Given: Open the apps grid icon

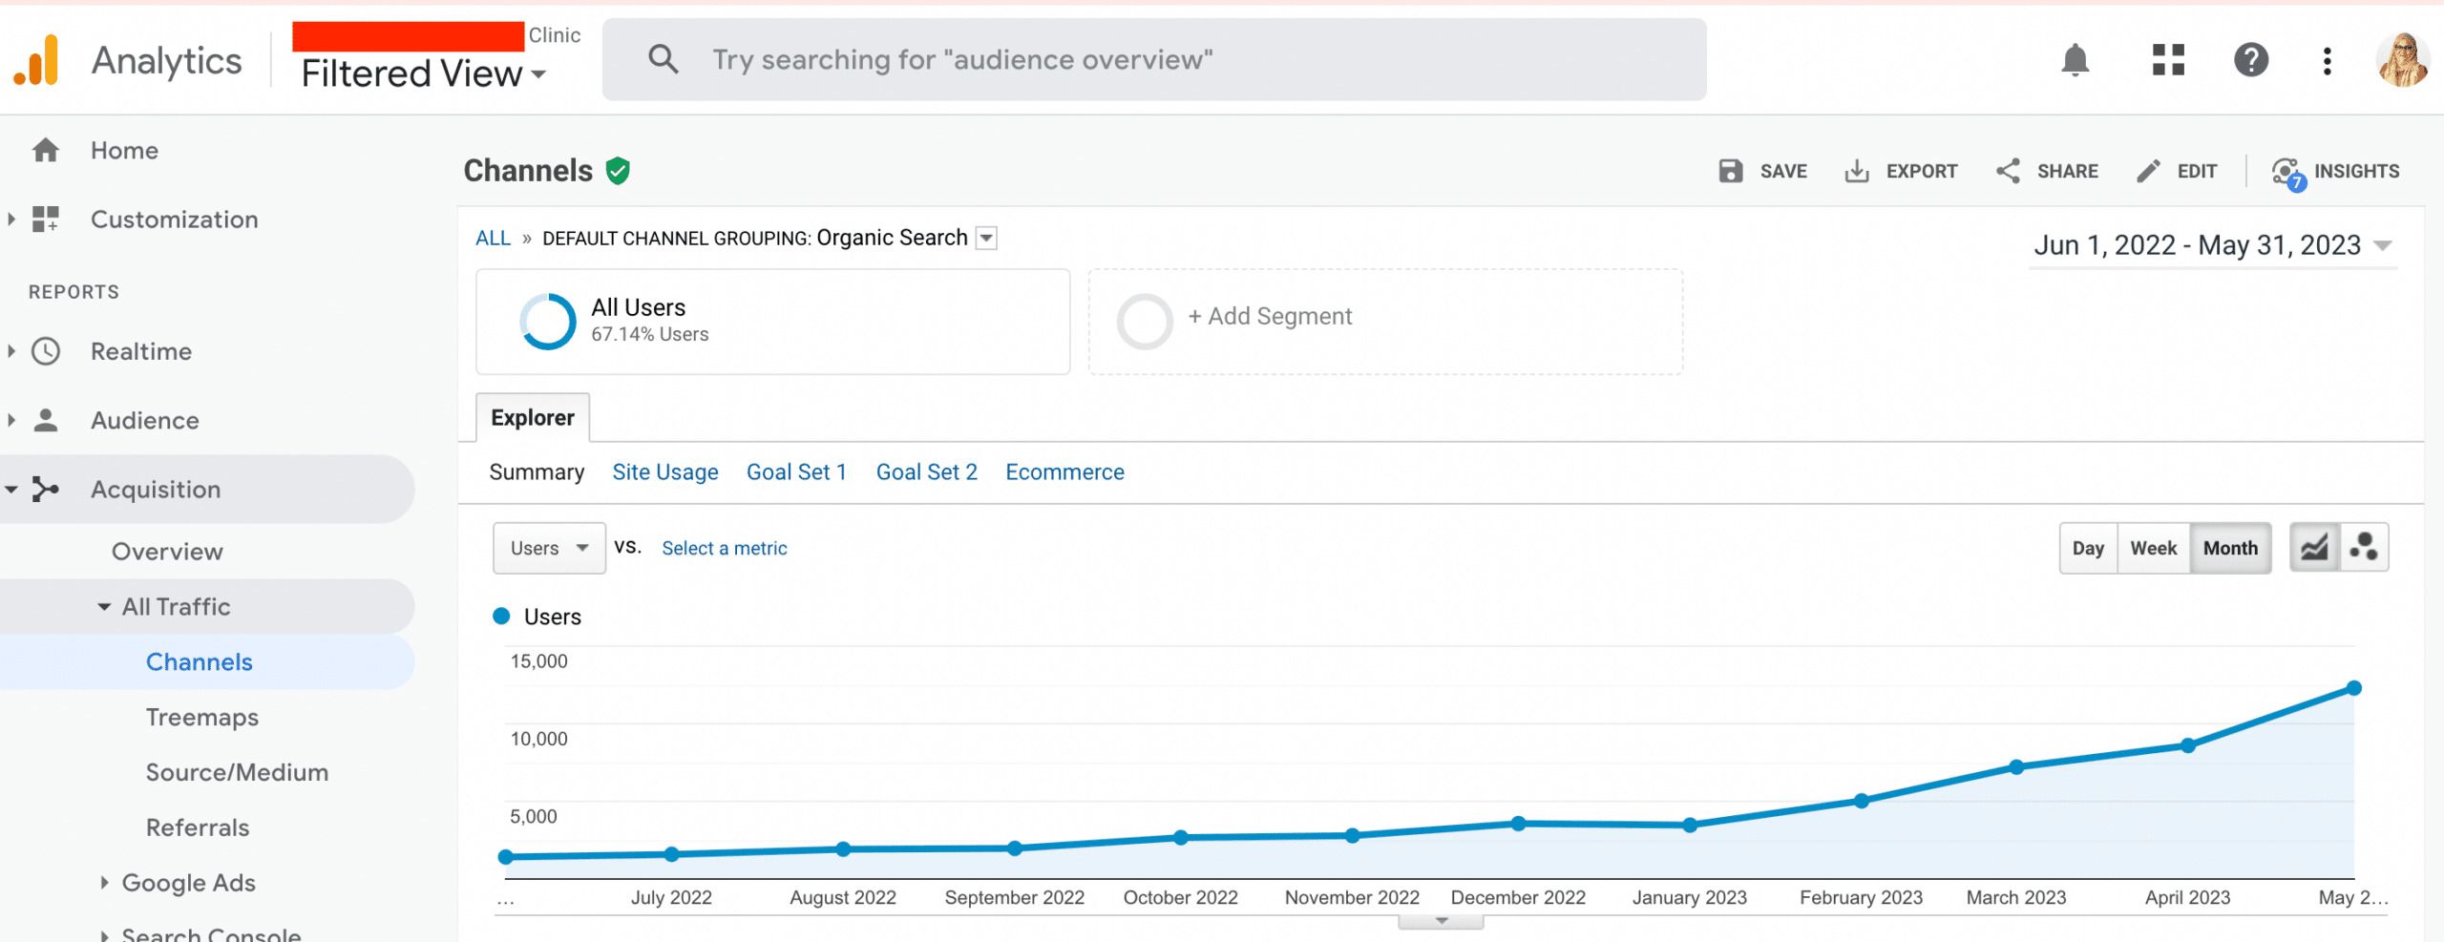Looking at the screenshot, I should pos(2168,60).
